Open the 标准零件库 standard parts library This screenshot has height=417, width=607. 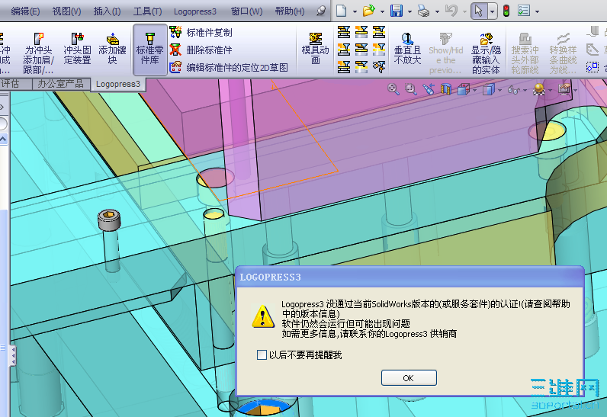pyautogui.click(x=149, y=50)
